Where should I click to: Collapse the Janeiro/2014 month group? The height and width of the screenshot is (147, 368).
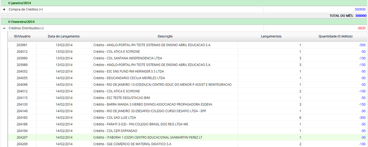point(10,3)
